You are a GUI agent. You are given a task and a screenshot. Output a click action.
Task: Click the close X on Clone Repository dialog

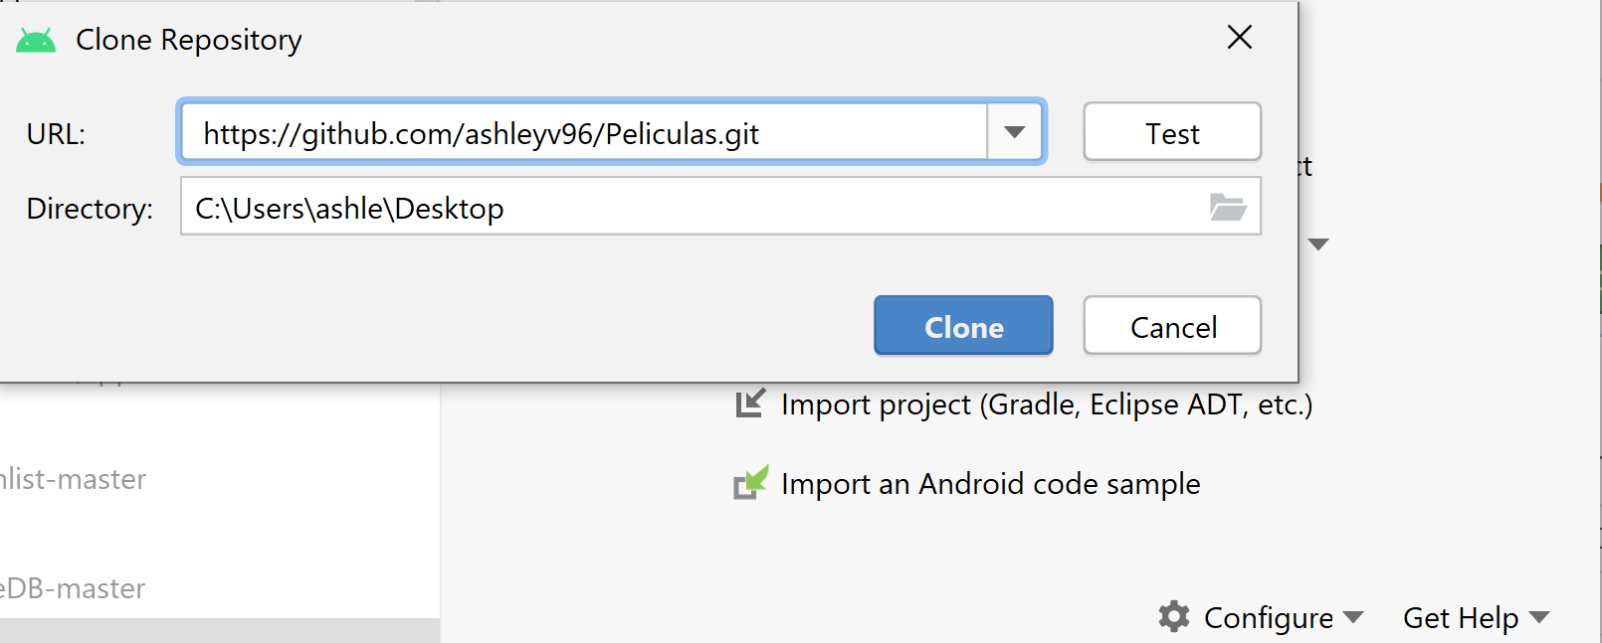[x=1240, y=37]
